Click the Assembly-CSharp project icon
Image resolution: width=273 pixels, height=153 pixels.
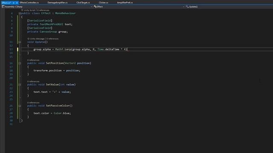(x=3, y=7)
